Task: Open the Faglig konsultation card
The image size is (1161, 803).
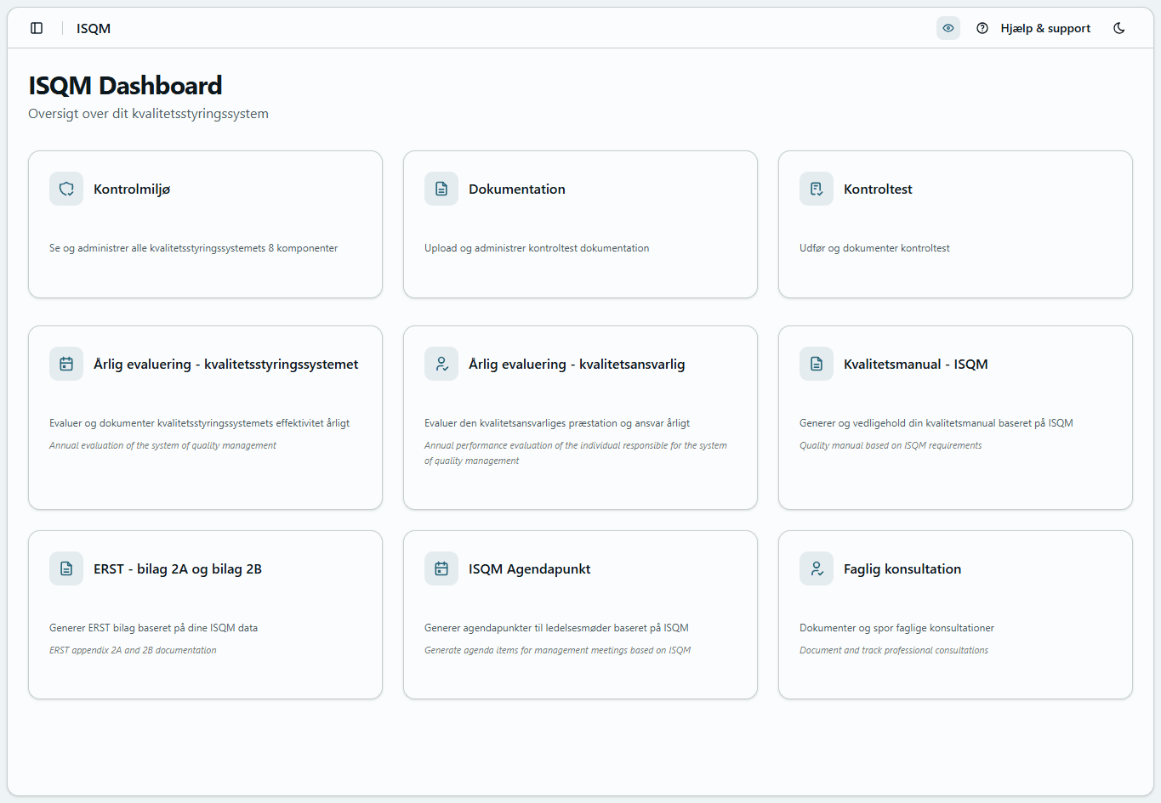Action: point(955,614)
